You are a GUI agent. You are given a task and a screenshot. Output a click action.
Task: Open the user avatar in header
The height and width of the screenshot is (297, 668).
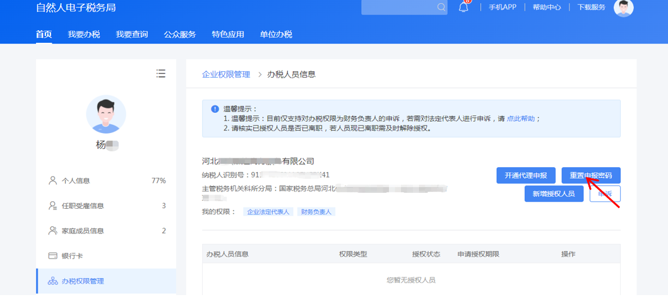(x=623, y=7)
